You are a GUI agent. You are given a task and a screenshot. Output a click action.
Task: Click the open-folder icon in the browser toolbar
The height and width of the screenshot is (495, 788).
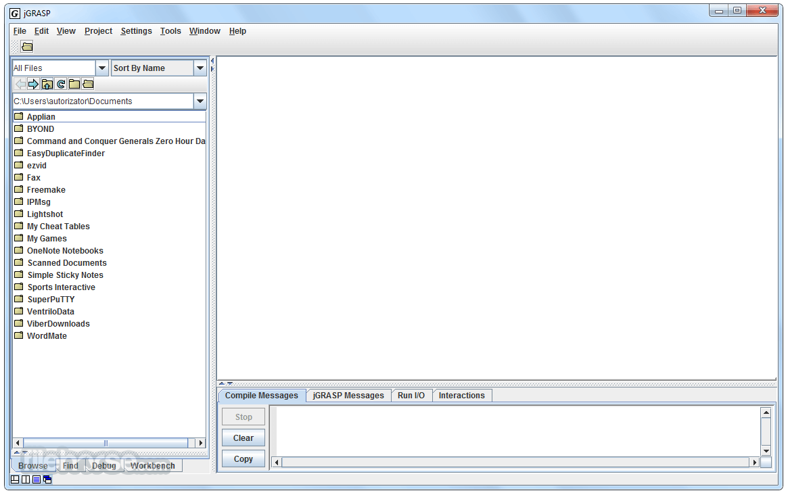pos(88,84)
